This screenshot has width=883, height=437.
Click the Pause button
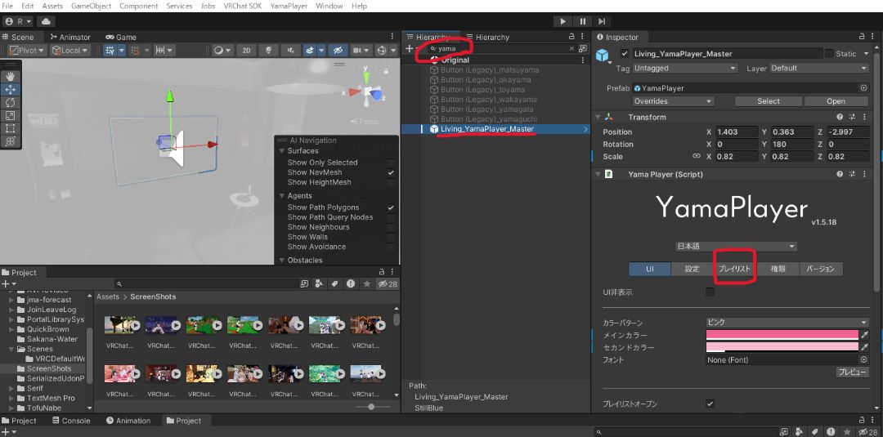pos(582,21)
